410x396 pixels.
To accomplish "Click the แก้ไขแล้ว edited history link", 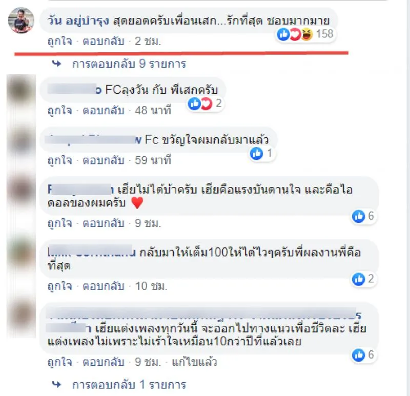I will point(194,362).
